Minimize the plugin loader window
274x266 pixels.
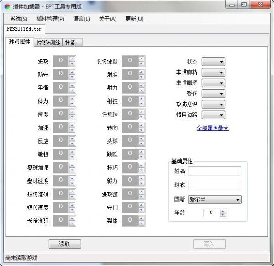point(232,5)
